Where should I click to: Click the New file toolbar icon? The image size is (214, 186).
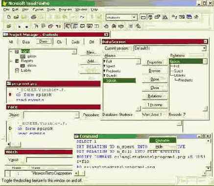(9, 17)
